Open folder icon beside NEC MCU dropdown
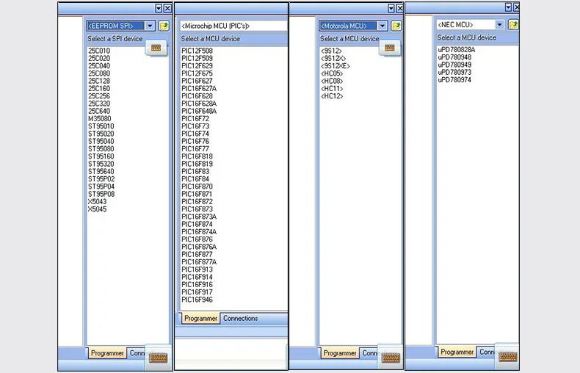 point(513,24)
